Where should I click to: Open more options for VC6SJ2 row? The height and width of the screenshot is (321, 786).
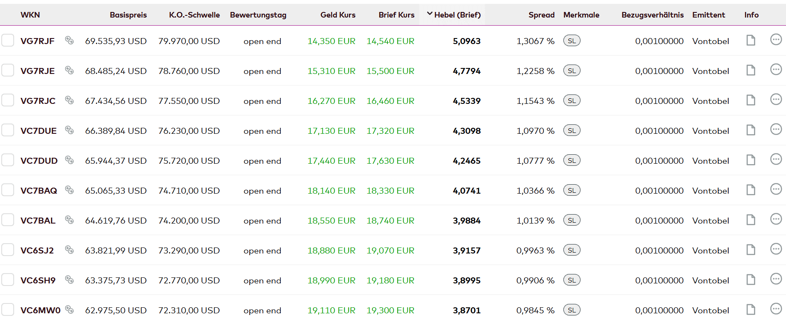pos(776,249)
